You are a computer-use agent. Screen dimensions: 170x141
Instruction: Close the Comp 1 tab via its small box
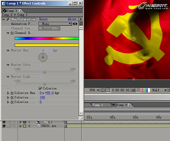[x=20, y=11]
